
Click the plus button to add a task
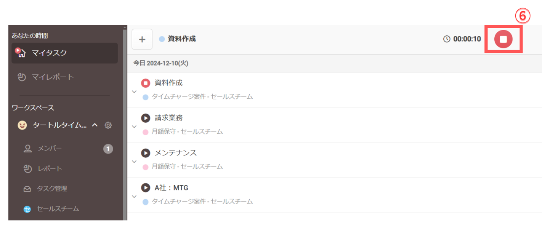click(x=142, y=39)
